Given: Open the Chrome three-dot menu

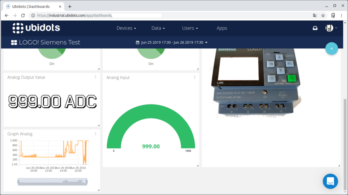Looking at the screenshot, I should 342,16.
